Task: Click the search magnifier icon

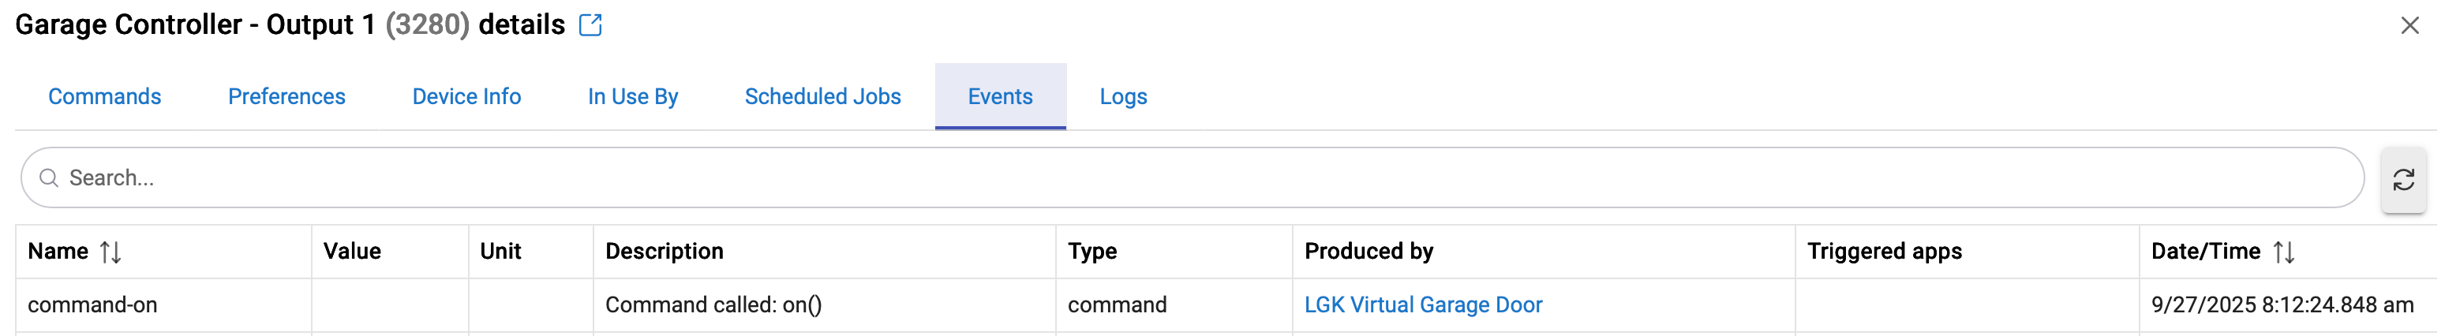Action: (48, 178)
